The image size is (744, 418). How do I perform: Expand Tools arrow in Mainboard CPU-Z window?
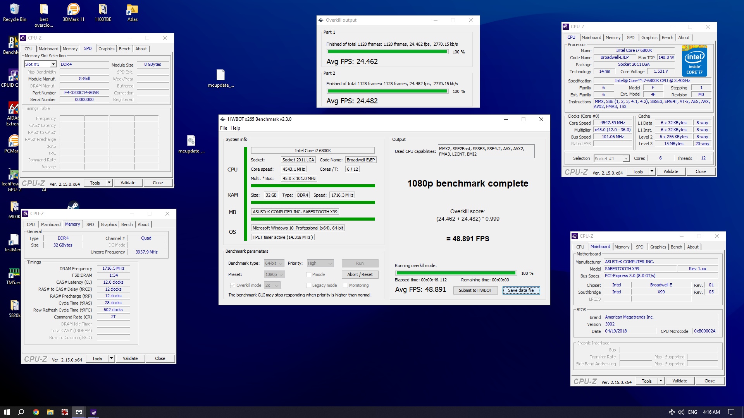[661, 381]
